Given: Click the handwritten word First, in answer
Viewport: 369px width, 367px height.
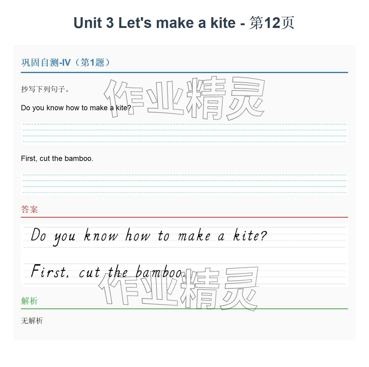Looking at the screenshot, I should (50, 272).
